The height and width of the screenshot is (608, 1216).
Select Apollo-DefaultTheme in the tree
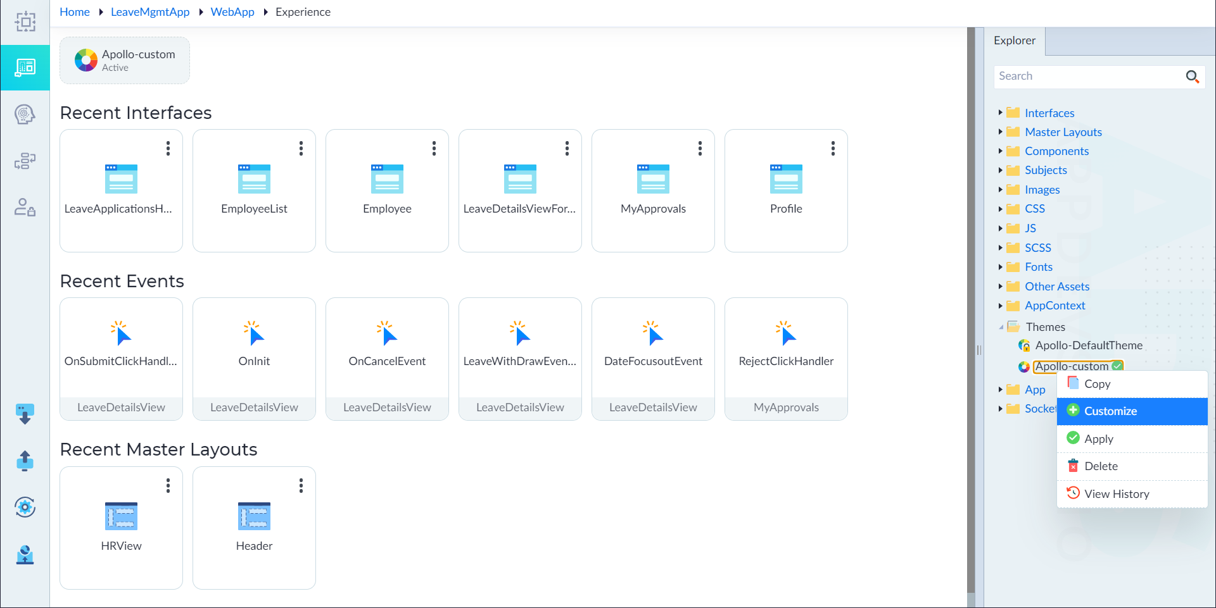tap(1089, 345)
